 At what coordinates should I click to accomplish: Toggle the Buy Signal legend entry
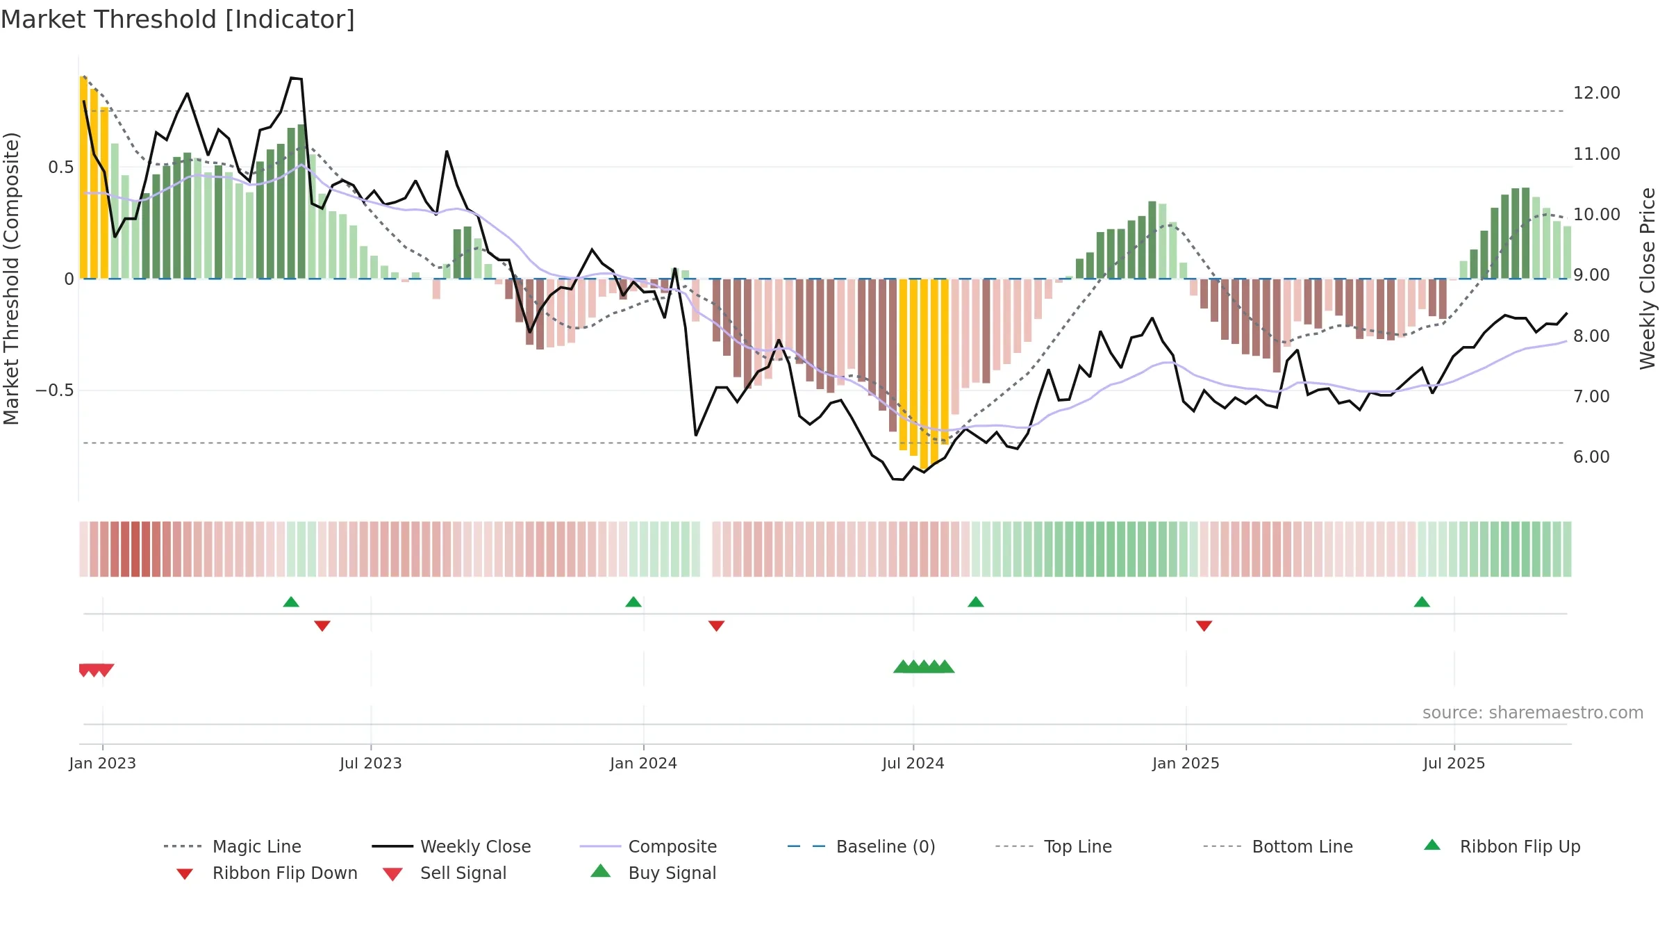pyautogui.click(x=653, y=873)
